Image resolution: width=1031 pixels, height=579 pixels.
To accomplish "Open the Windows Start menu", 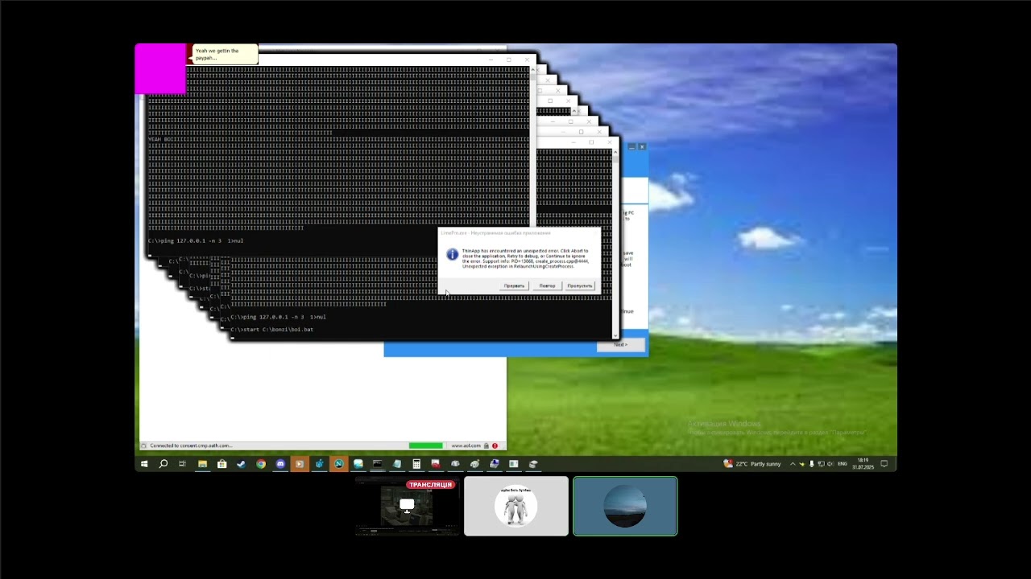I will (x=144, y=464).
